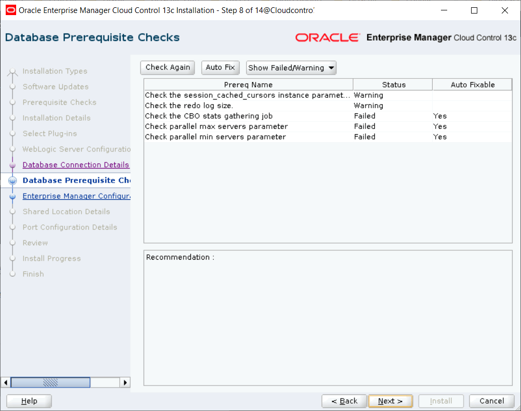Click the Select Plug-ins step label
The width and height of the screenshot is (521, 411).
50,134
